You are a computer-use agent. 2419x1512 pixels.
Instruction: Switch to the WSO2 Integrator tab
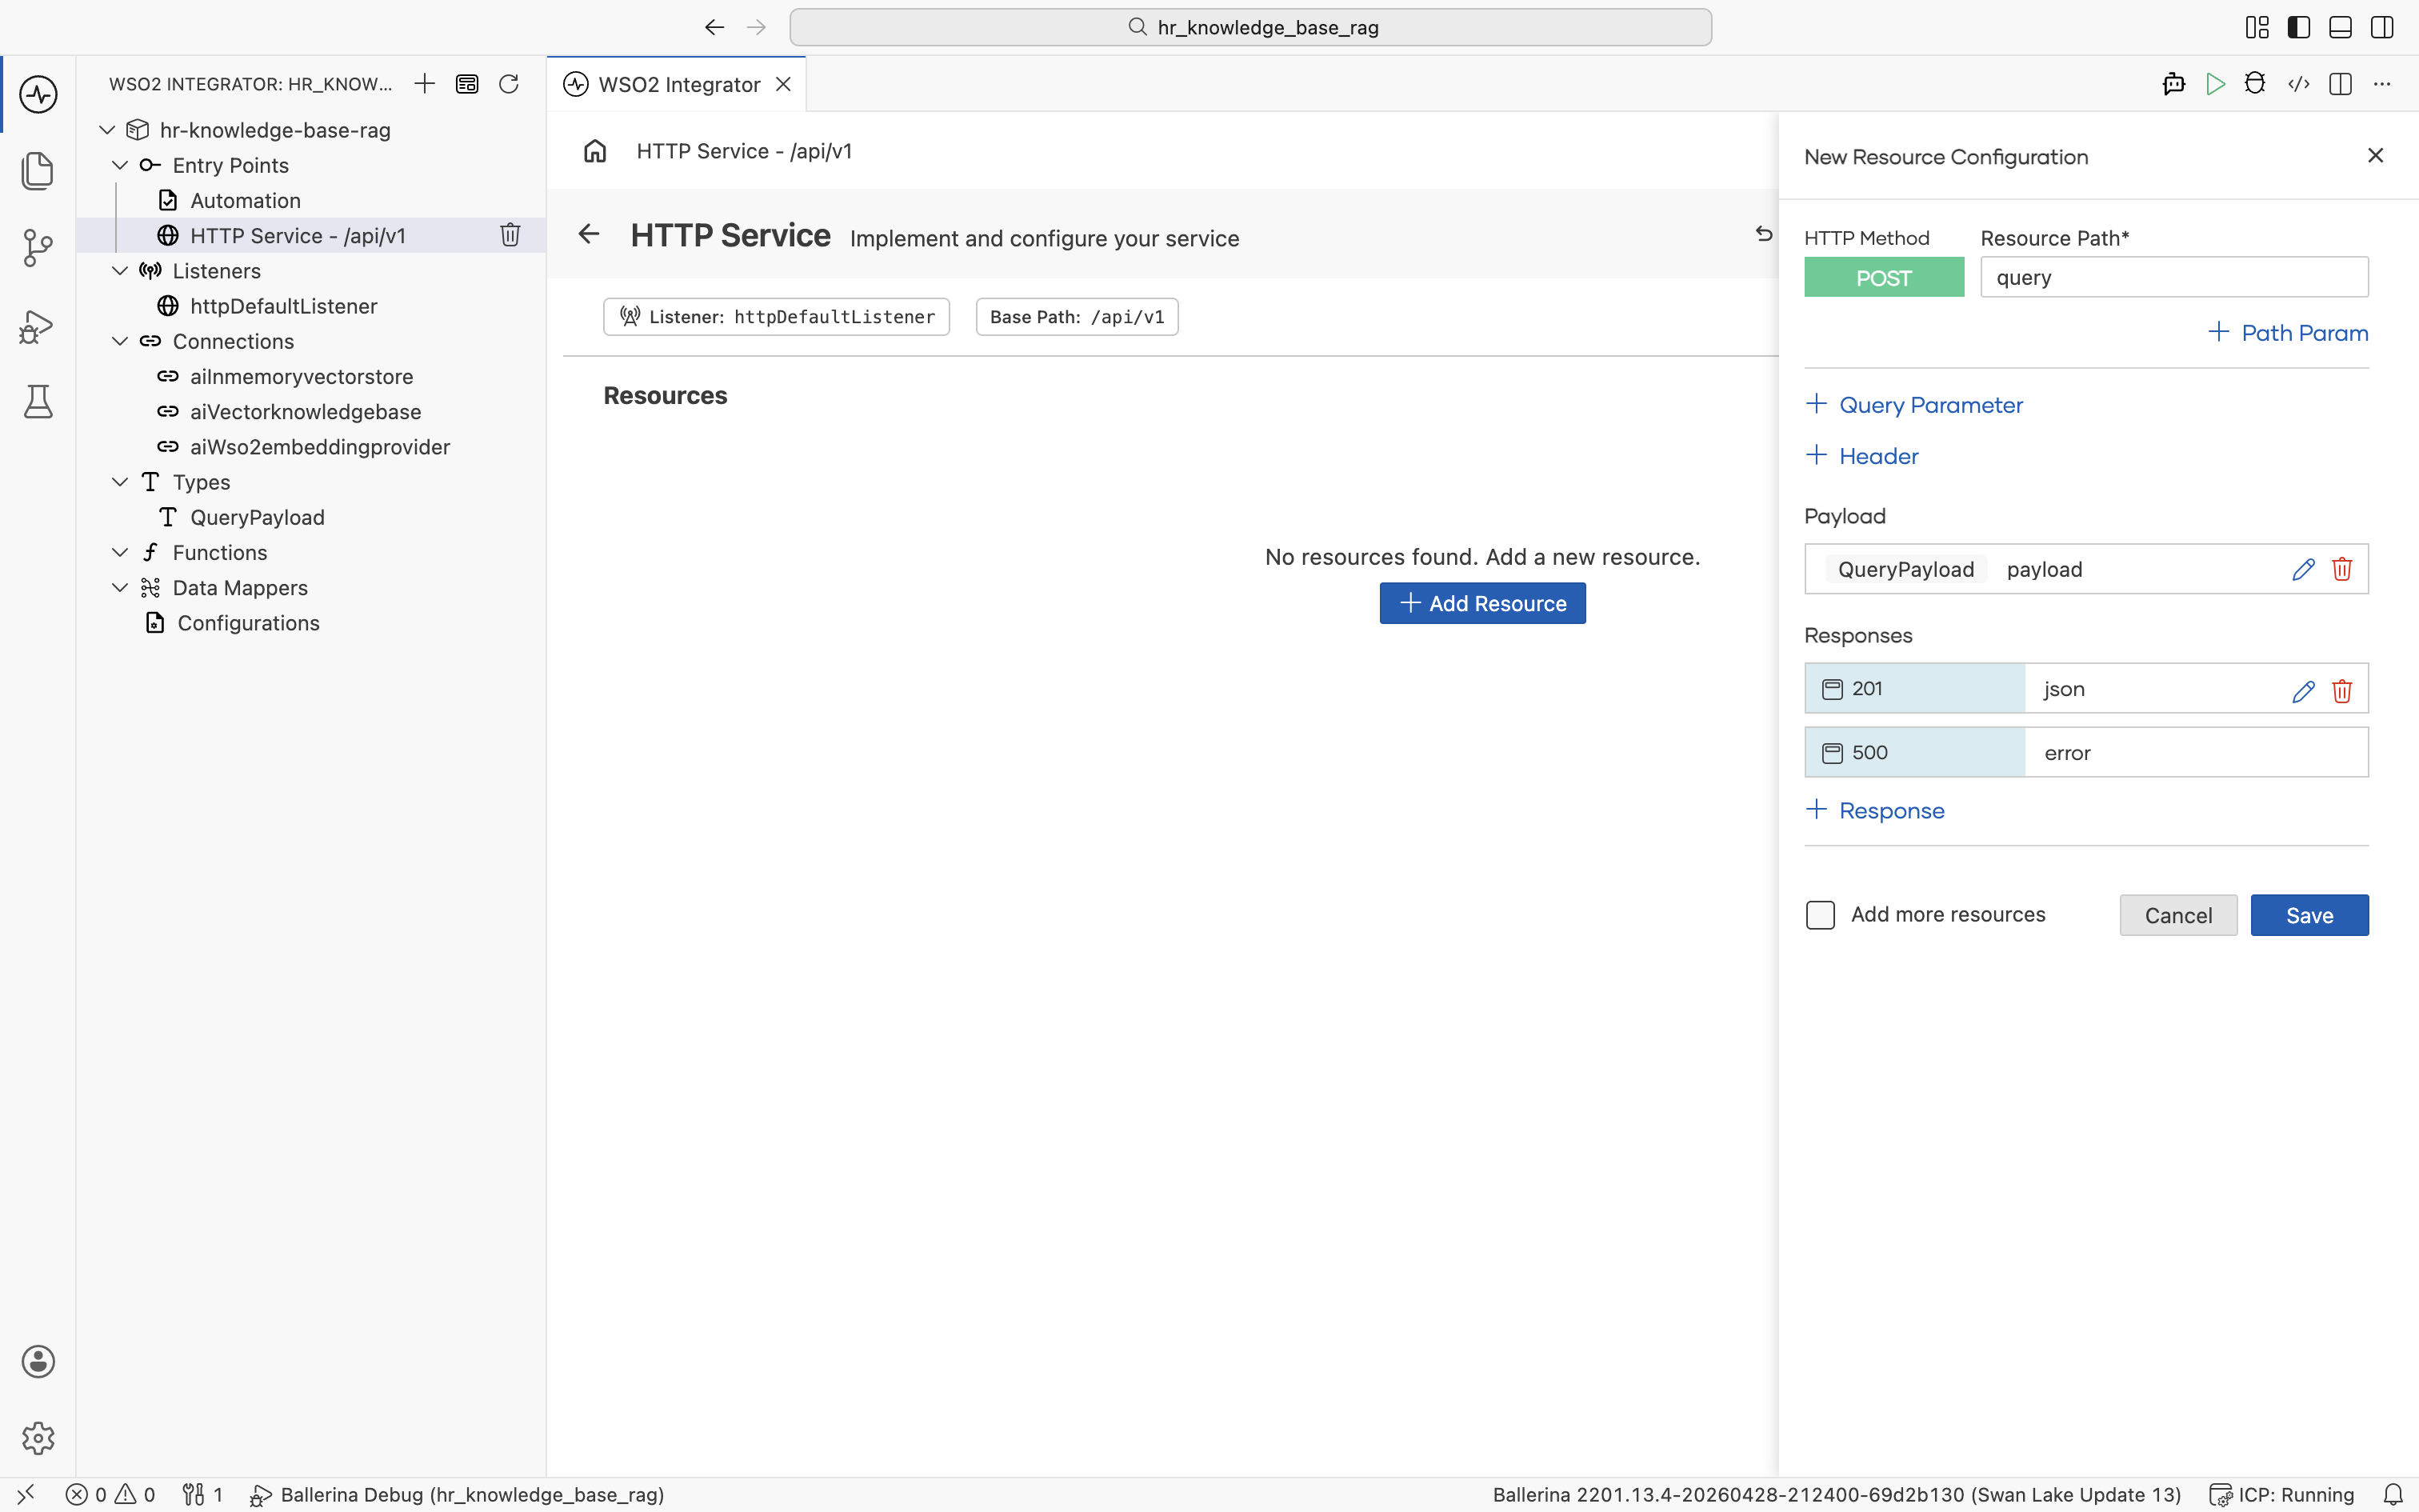coord(678,84)
